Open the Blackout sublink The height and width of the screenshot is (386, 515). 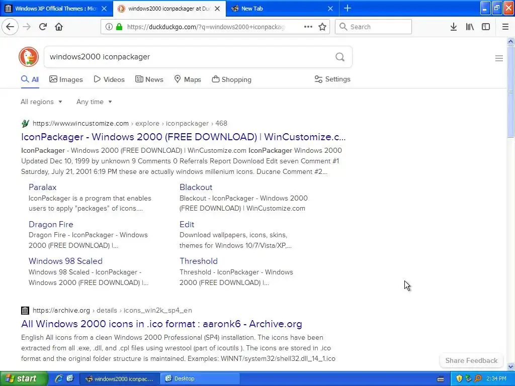[196, 187]
